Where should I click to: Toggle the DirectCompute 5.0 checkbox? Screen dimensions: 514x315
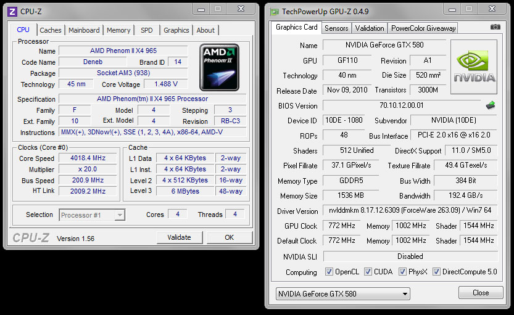click(436, 271)
